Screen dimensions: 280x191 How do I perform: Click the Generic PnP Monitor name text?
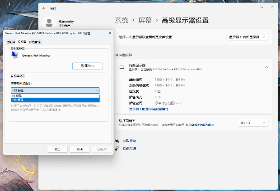coord(36,55)
